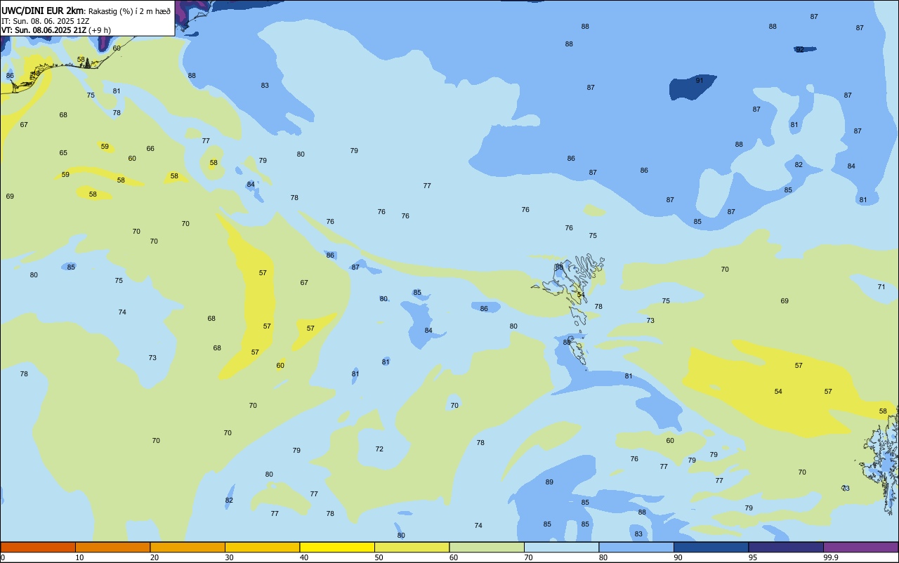The image size is (899, 563).
Task: Click the 'VT: Sun. 08.06.2025 21Z (+9 h)' line
Action: tap(56, 30)
